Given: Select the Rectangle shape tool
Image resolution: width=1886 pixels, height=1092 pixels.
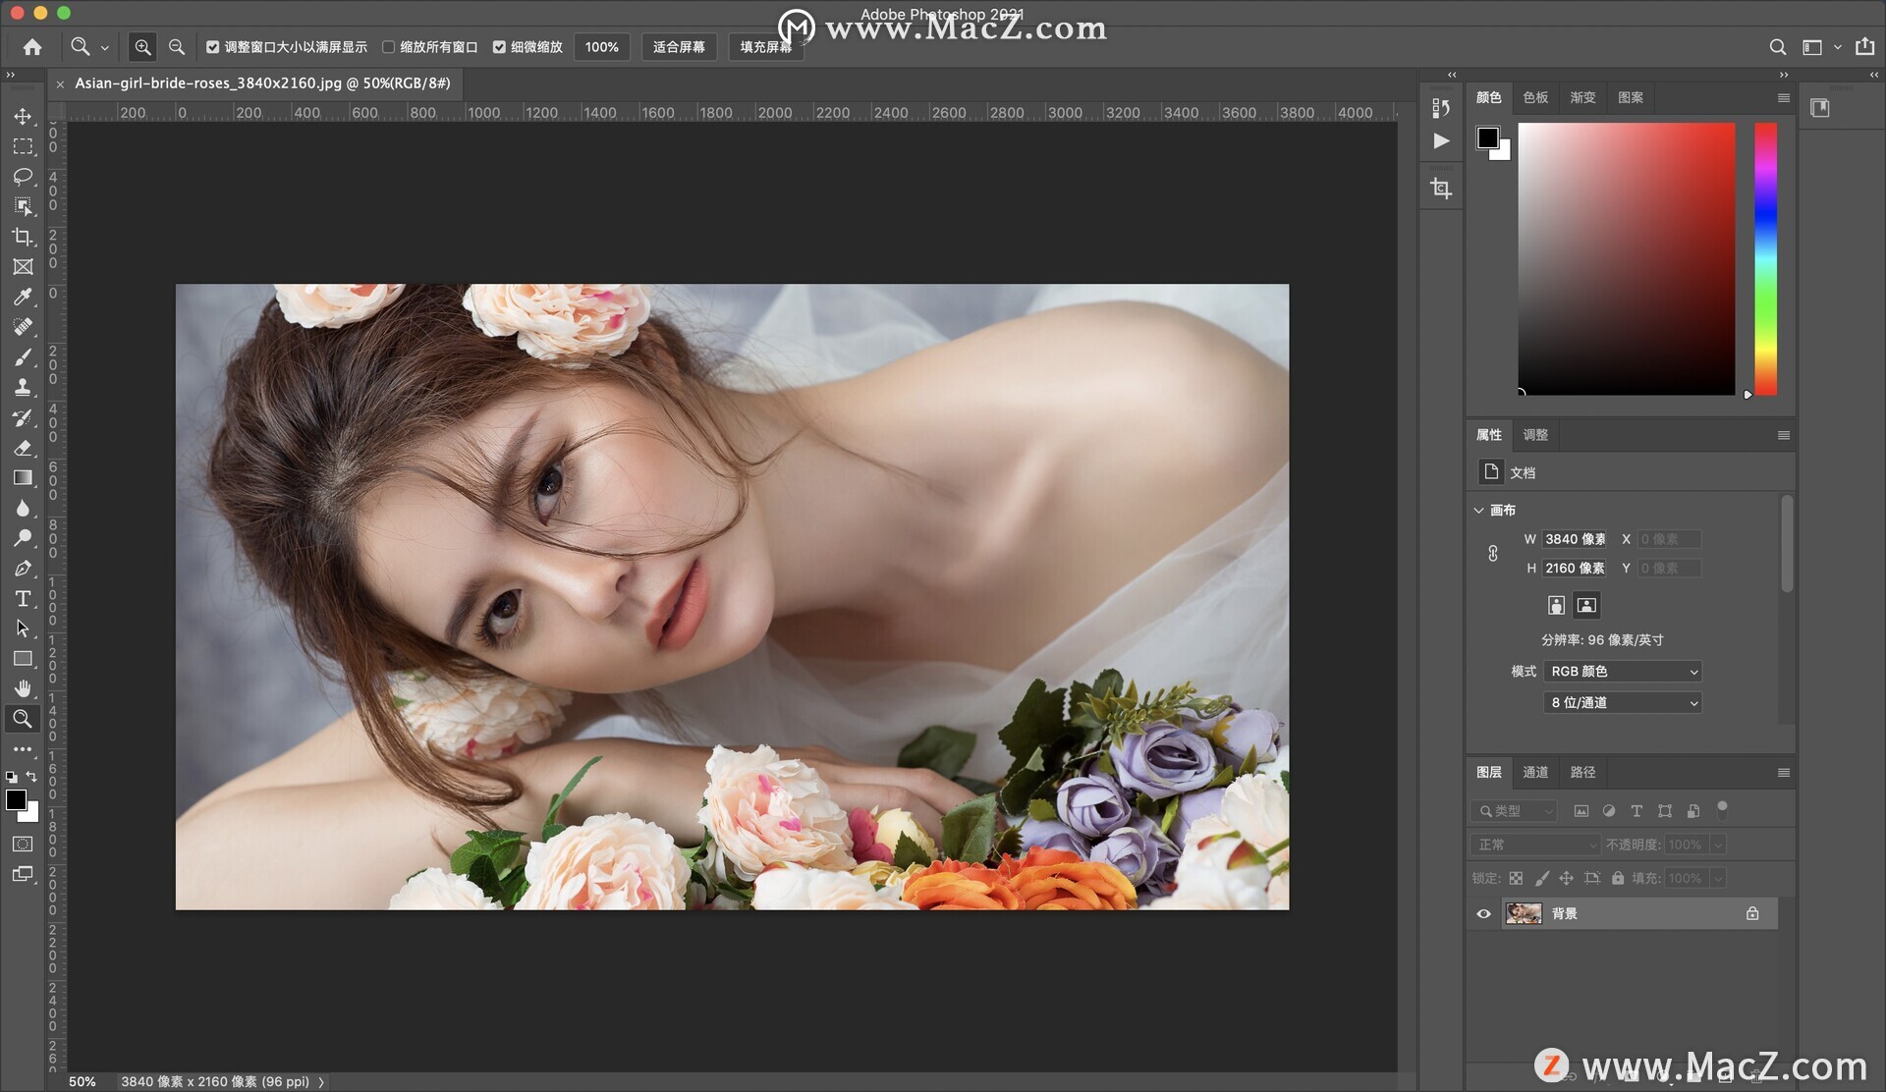Looking at the screenshot, I should coord(23,658).
